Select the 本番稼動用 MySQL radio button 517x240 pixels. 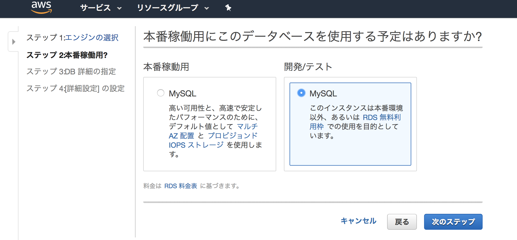(161, 93)
